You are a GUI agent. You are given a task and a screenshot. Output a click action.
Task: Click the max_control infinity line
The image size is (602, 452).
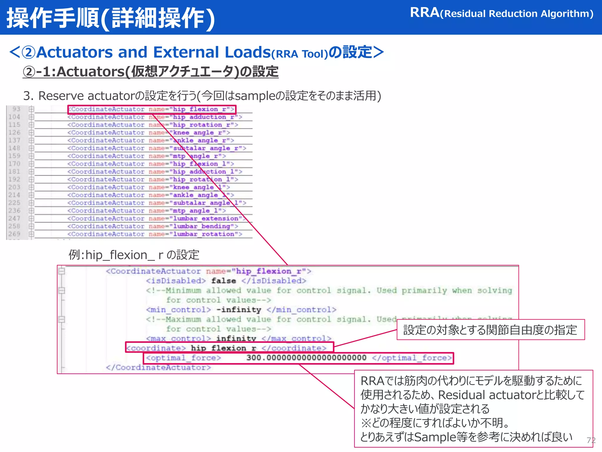click(x=239, y=338)
